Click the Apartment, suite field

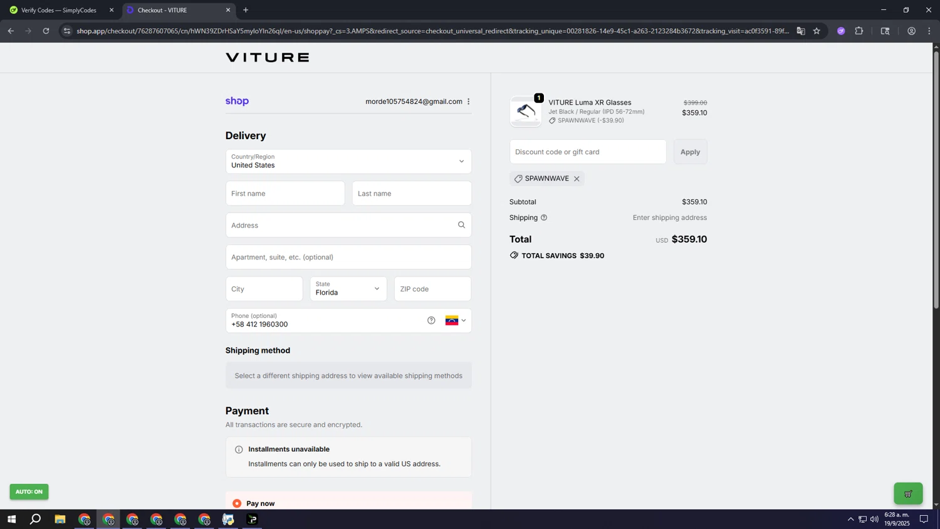(x=348, y=257)
